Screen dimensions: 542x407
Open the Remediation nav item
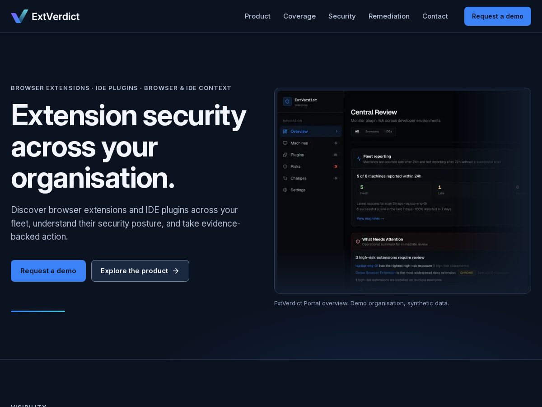pyautogui.click(x=389, y=16)
